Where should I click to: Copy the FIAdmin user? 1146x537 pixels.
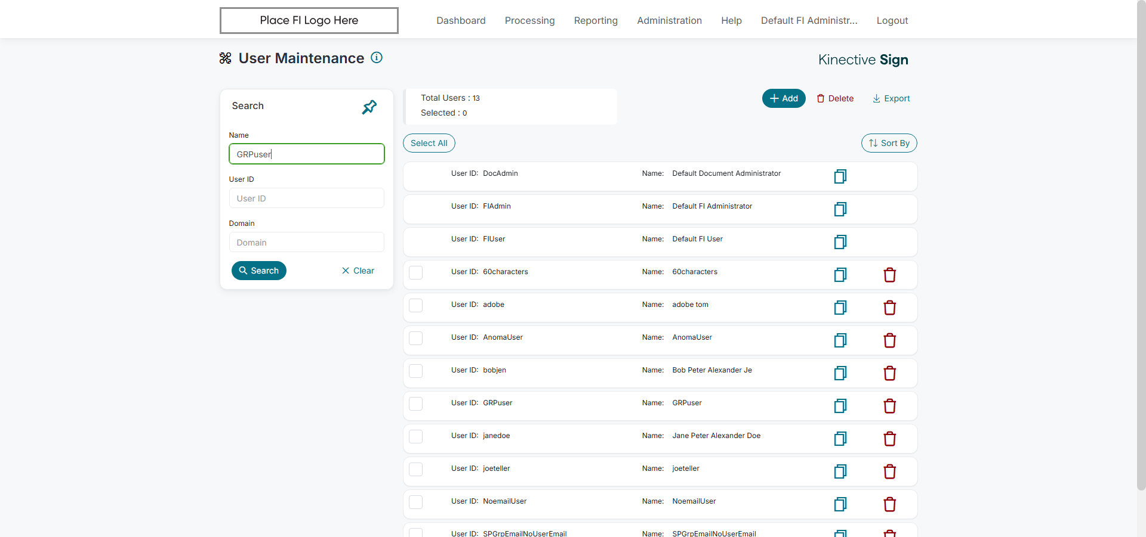840,209
